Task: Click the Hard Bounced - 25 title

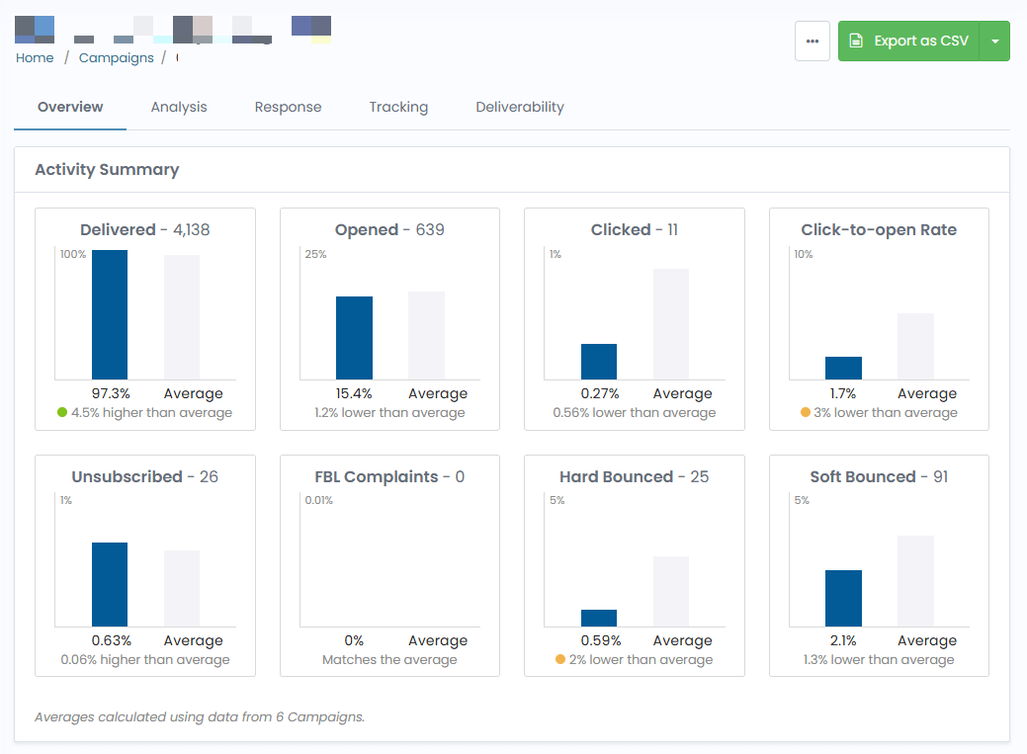Action: [x=634, y=476]
